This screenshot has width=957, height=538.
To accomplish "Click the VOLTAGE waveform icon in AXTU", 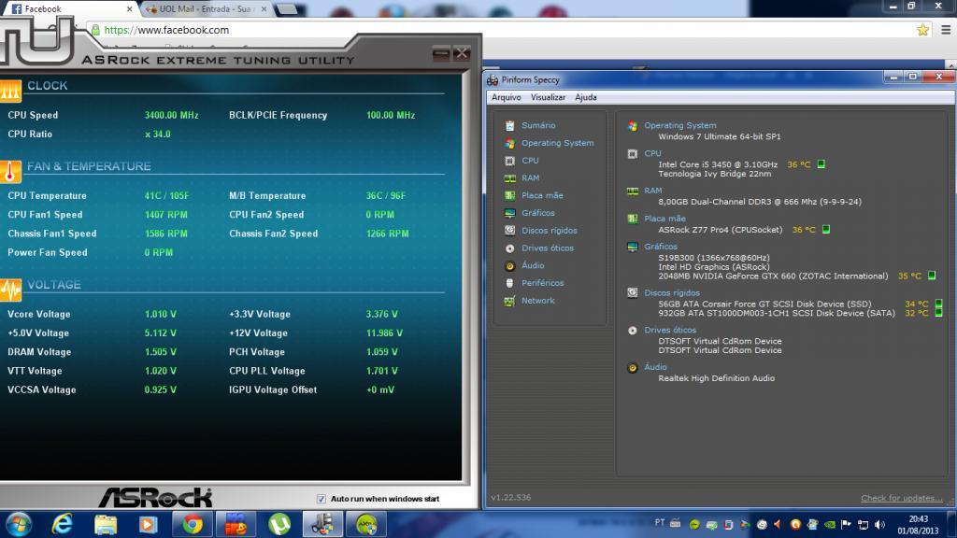I will pyautogui.click(x=10, y=290).
